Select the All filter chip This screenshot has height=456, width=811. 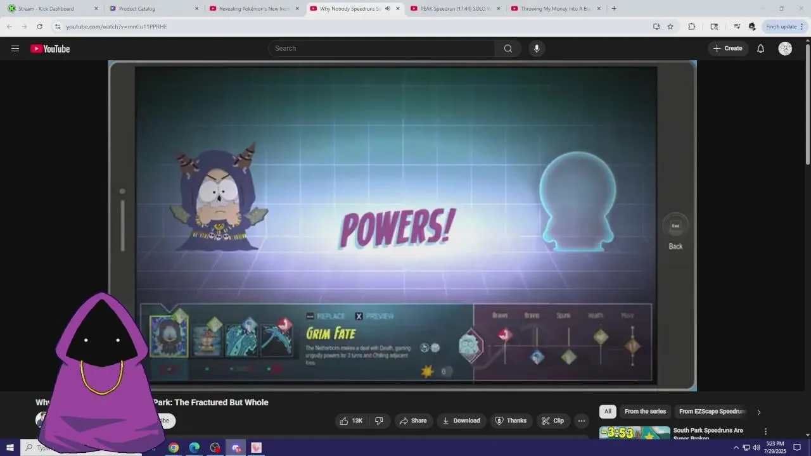click(x=608, y=412)
